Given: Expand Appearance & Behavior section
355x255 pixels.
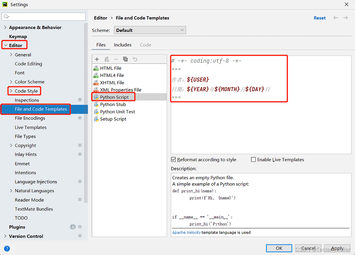Looking at the screenshot, I should tap(5, 27).
